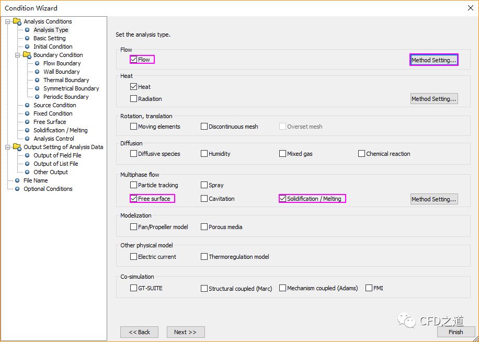Click the Finish button
Viewport: 479px width, 342px height.
tap(455, 332)
